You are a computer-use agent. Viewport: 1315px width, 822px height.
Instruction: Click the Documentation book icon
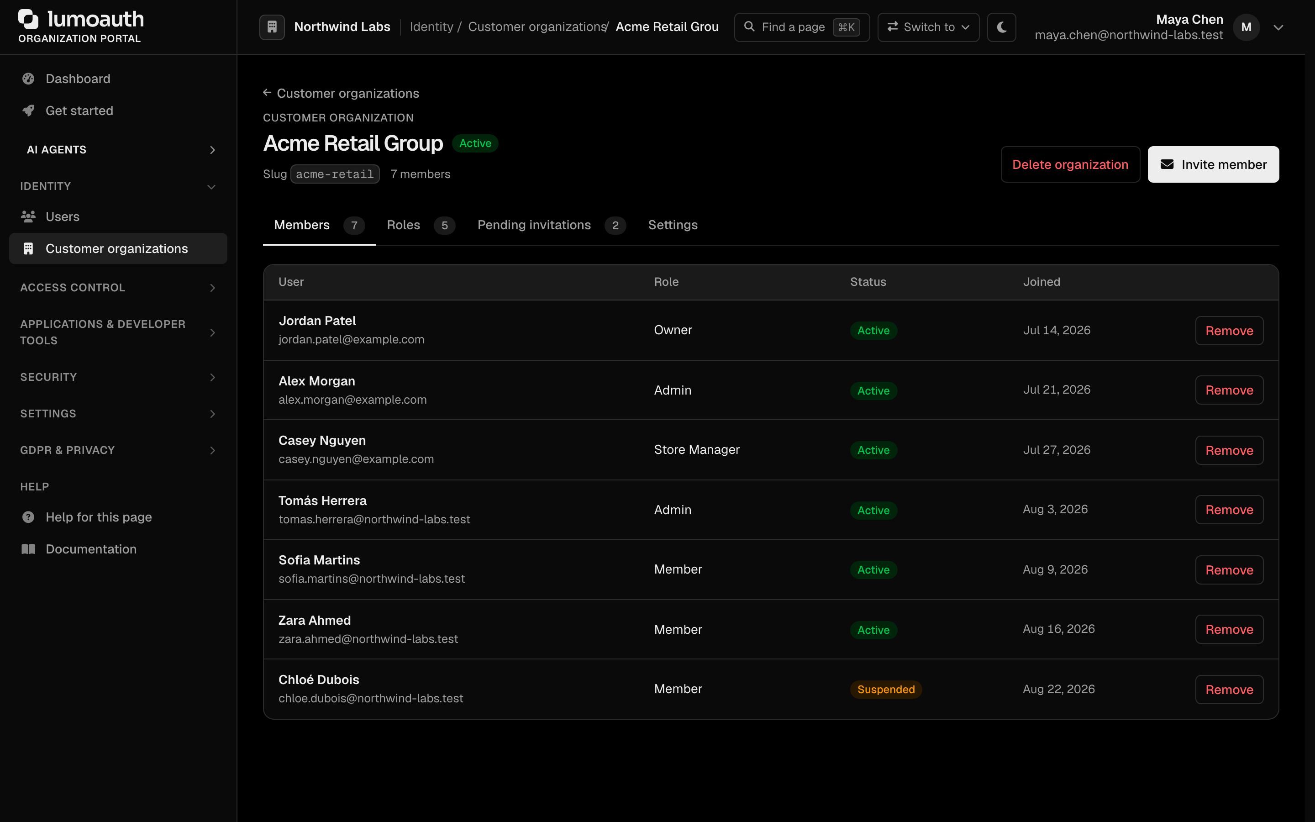click(28, 549)
